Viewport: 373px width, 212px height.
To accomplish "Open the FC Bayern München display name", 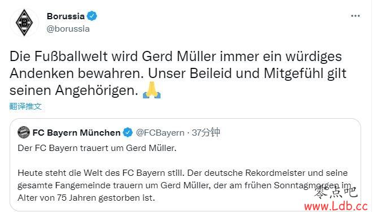I will pos(76,132).
